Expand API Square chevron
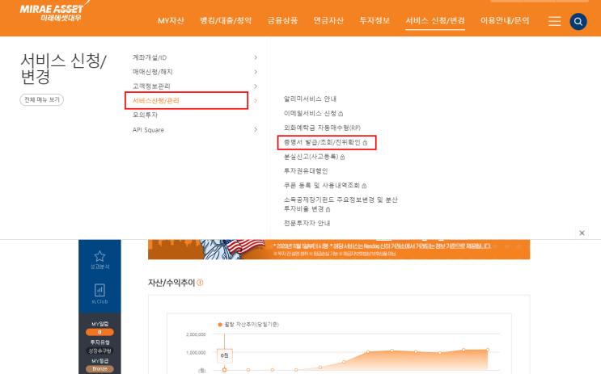 [x=256, y=130]
